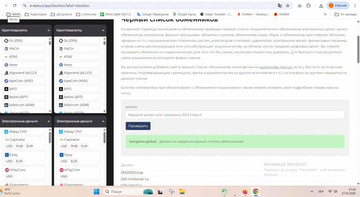Open the translate page icon in the address bar
Screen dimensions: 360x197
280,6
